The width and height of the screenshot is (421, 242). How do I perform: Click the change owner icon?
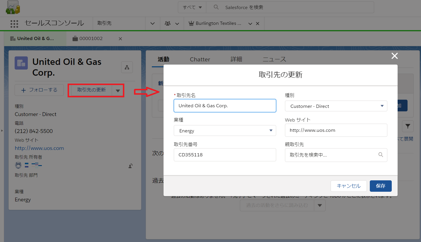(x=130, y=166)
